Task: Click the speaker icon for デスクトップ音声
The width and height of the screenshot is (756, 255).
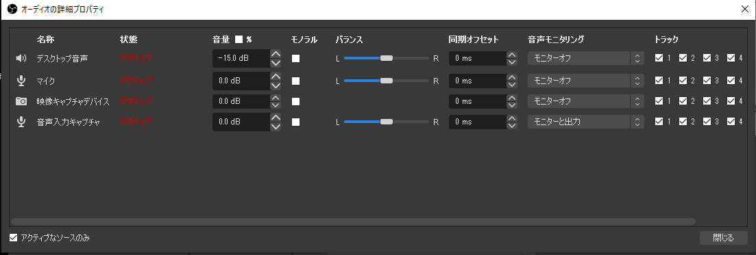Action: (21, 58)
